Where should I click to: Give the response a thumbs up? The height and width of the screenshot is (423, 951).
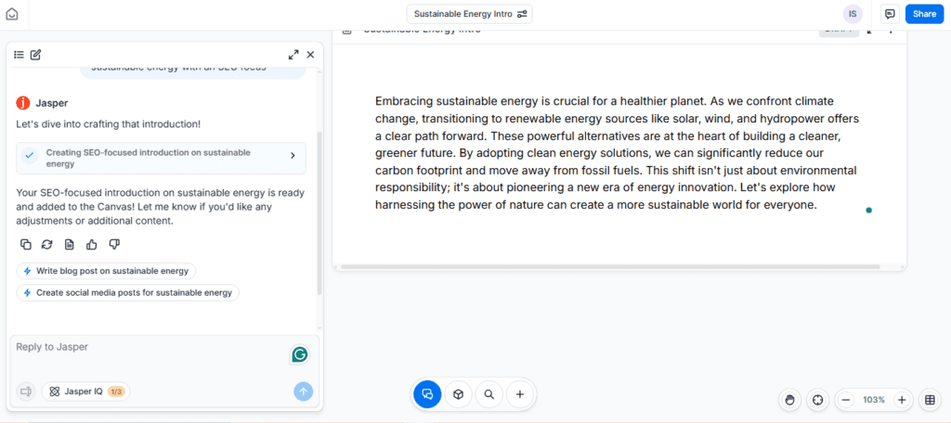coord(92,244)
